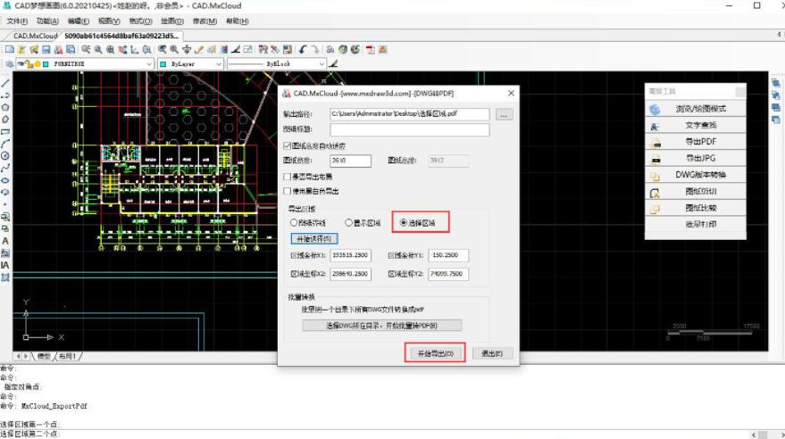Switch to the CAD.MxCloud document tab
The image size is (785, 439).
tap(34, 37)
